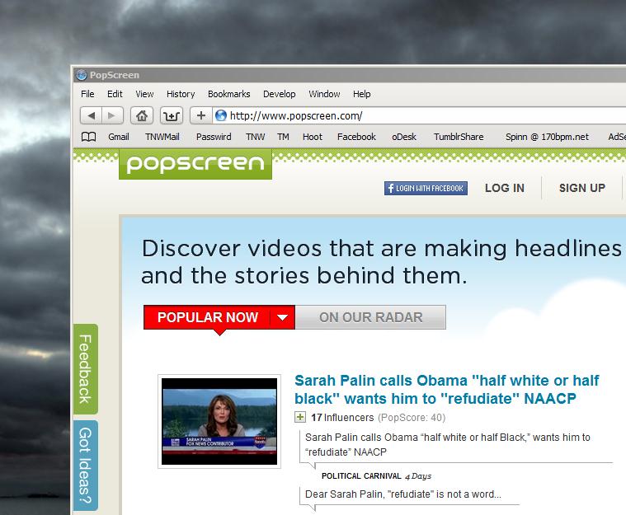Viewport: 626px width, 515px height.
Task: Click the Safari compass icon in title bar
Action: pyautogui.click(x=82, y=75)
